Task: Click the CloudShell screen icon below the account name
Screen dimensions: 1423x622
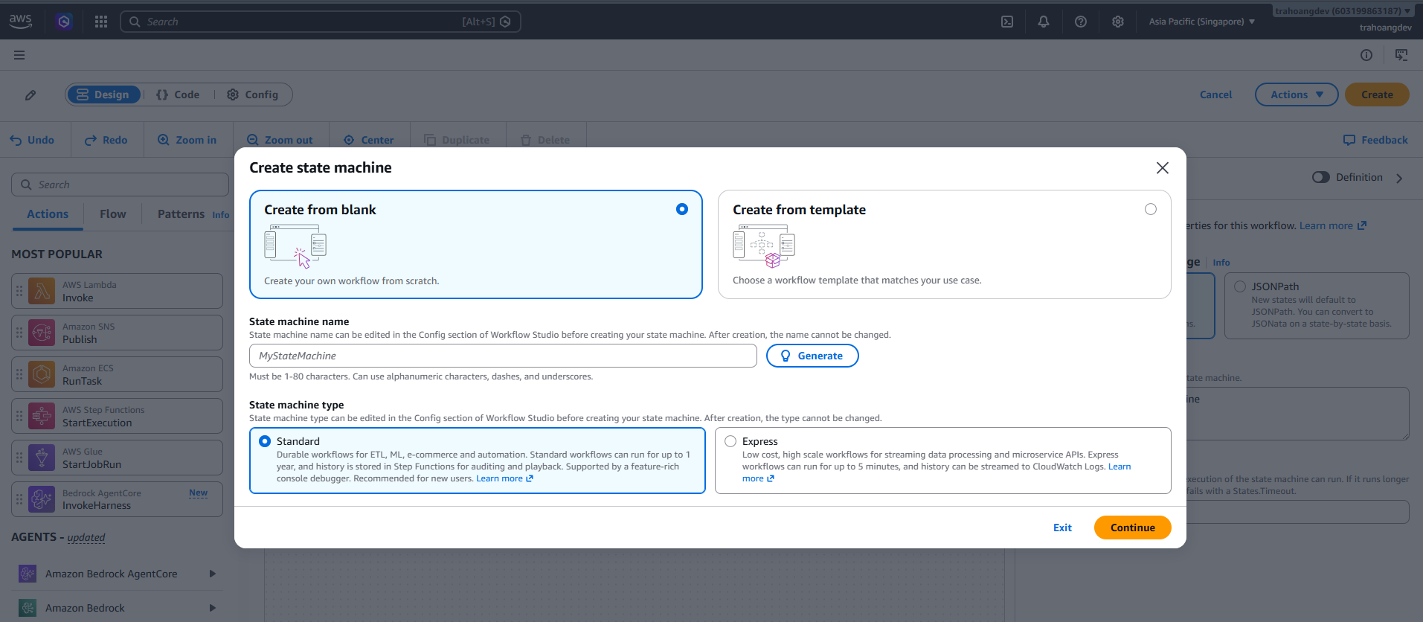Action: pos(1401,55)
